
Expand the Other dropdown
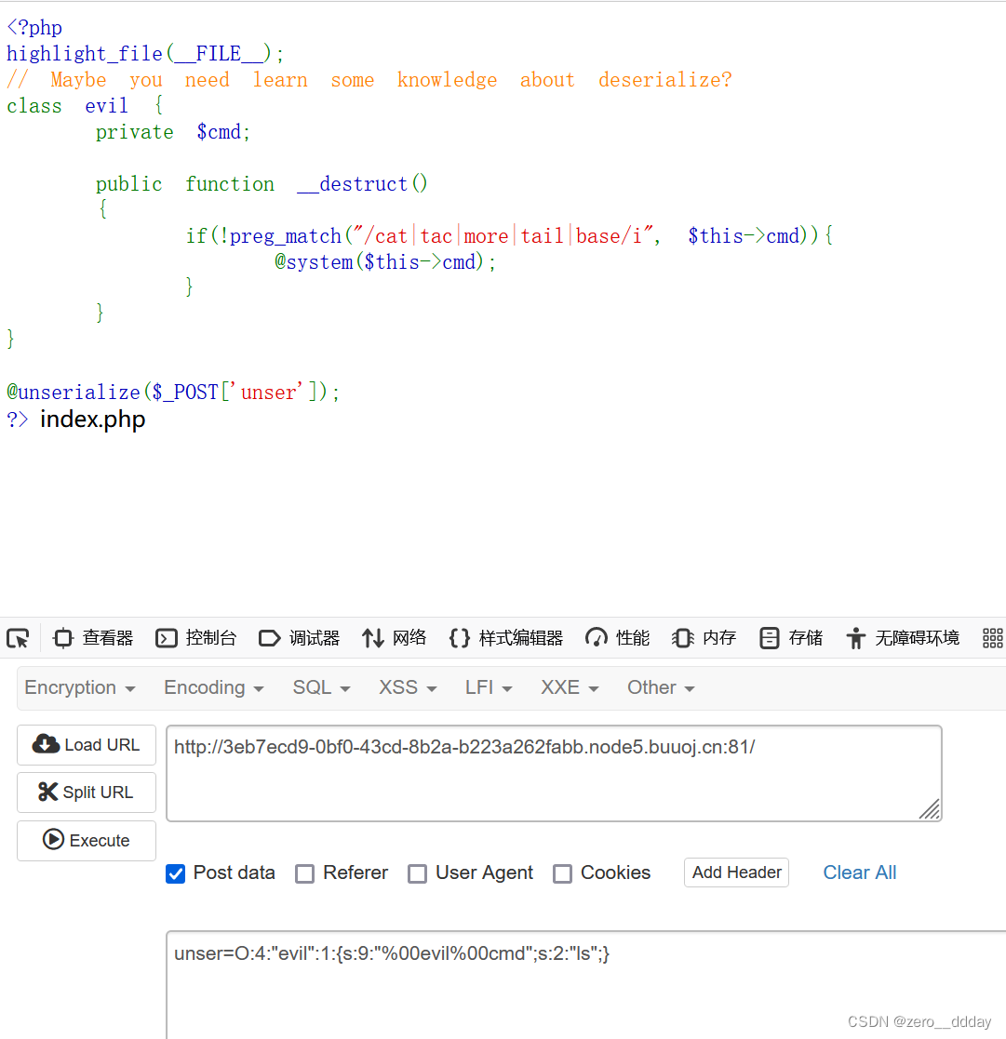(x=661, y=687)
